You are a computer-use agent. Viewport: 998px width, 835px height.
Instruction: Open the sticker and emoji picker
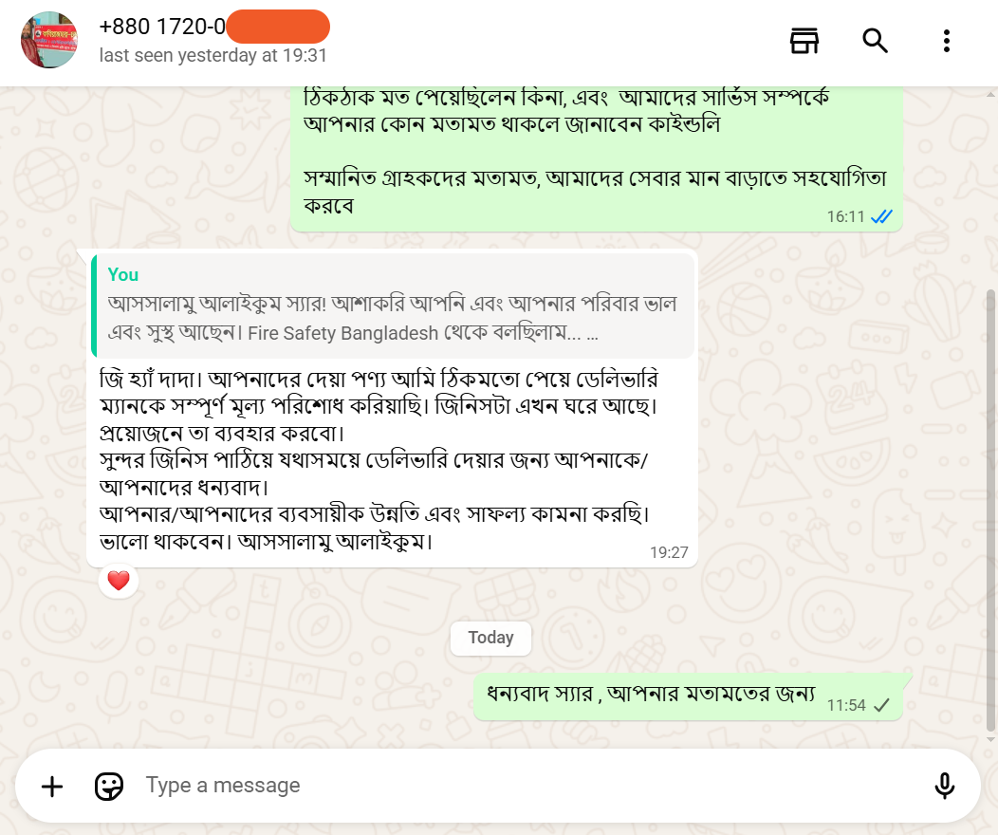pos(109,786)
